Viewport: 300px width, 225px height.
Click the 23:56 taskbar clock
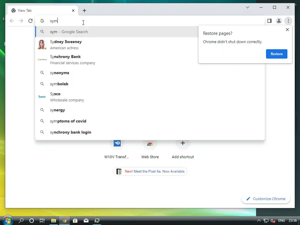point(293,221)
